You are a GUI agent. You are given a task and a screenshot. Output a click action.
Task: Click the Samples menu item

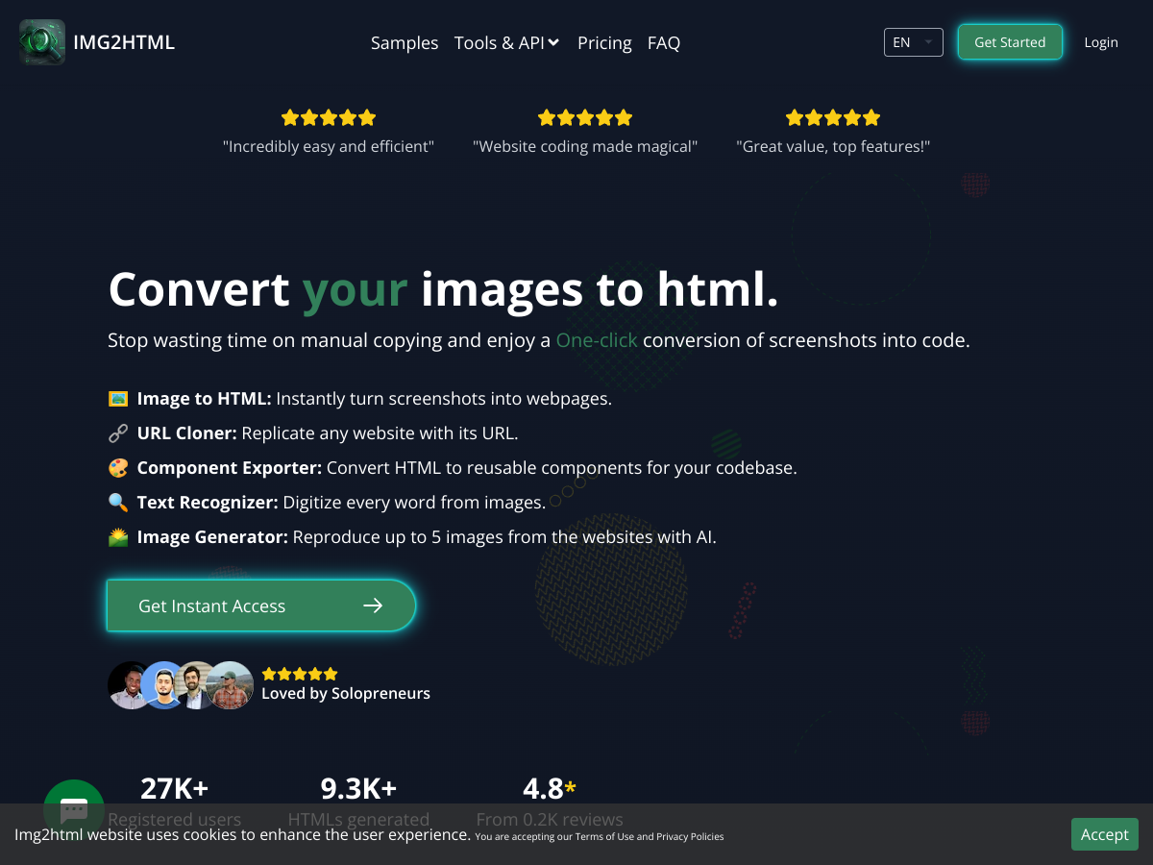click(x=405, y=42)
